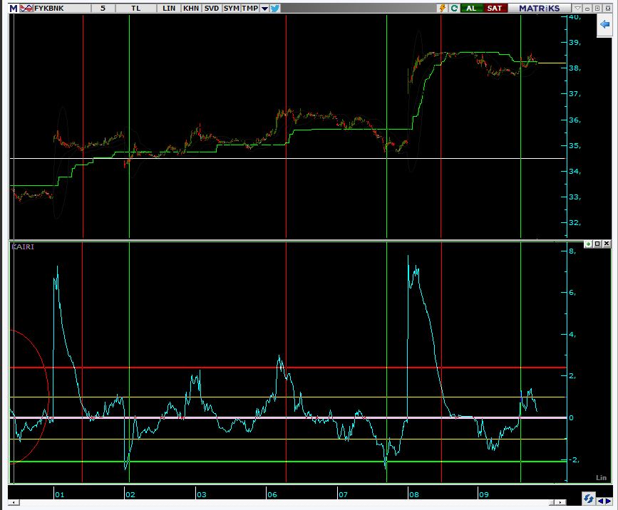Close the KAIRI indicator panel
618x510 pixels.
tap(607, 244)
